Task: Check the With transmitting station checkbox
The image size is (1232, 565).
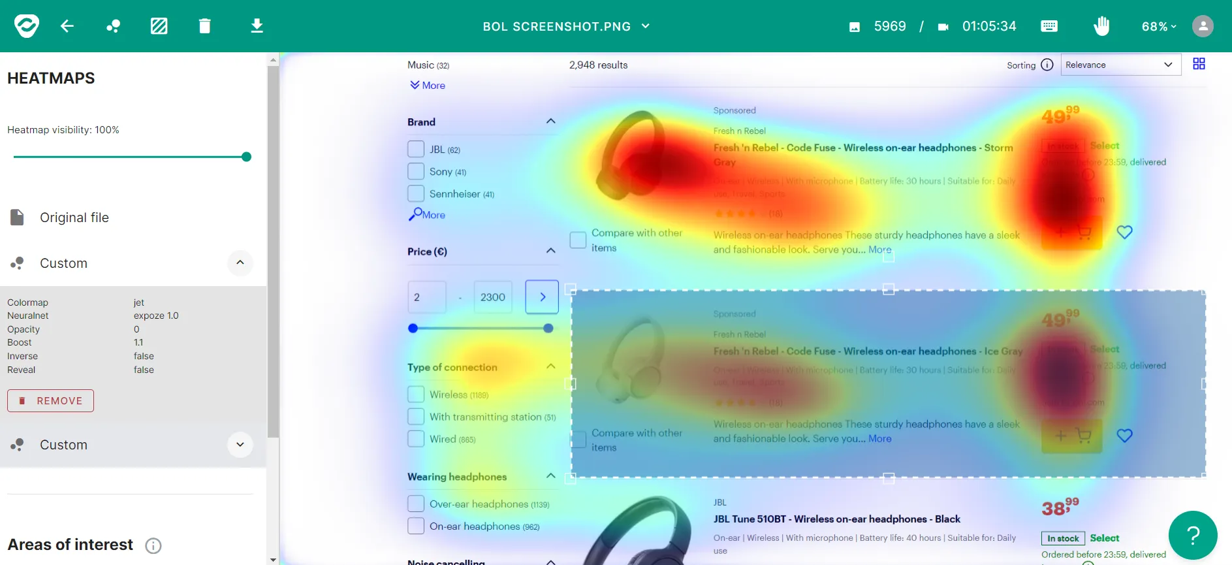Action: pyautogui.click(x=416, y=416)
